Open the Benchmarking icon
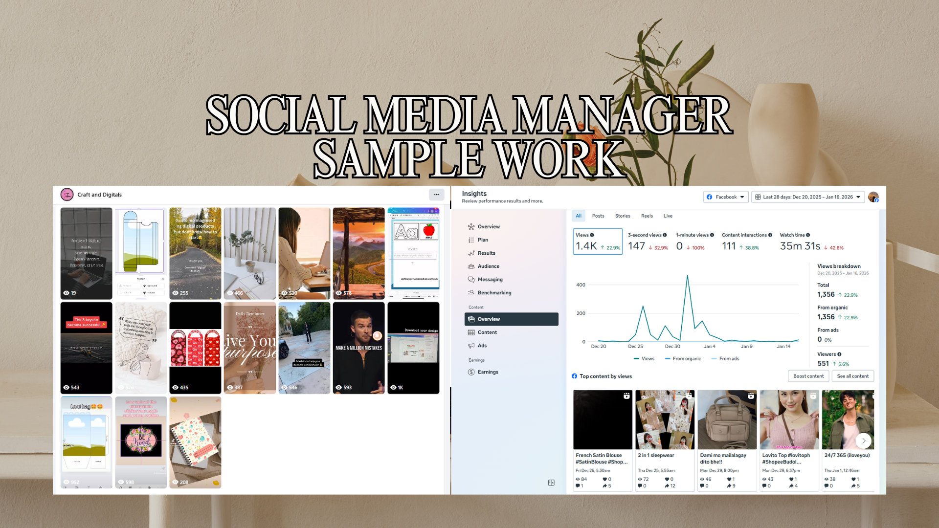 point(471,293)
